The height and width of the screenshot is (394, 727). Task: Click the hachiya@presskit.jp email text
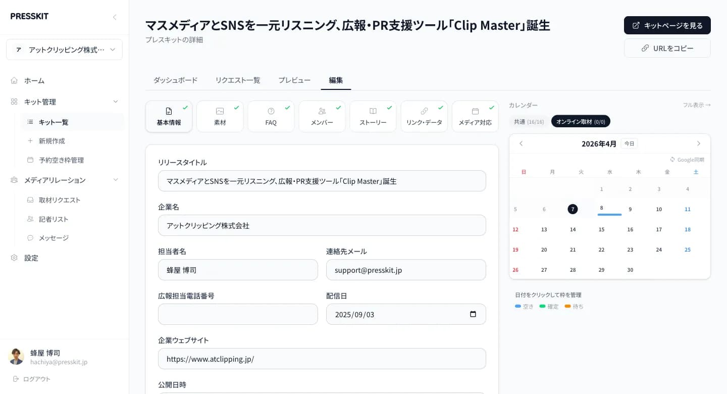click(x=59, y=362)
